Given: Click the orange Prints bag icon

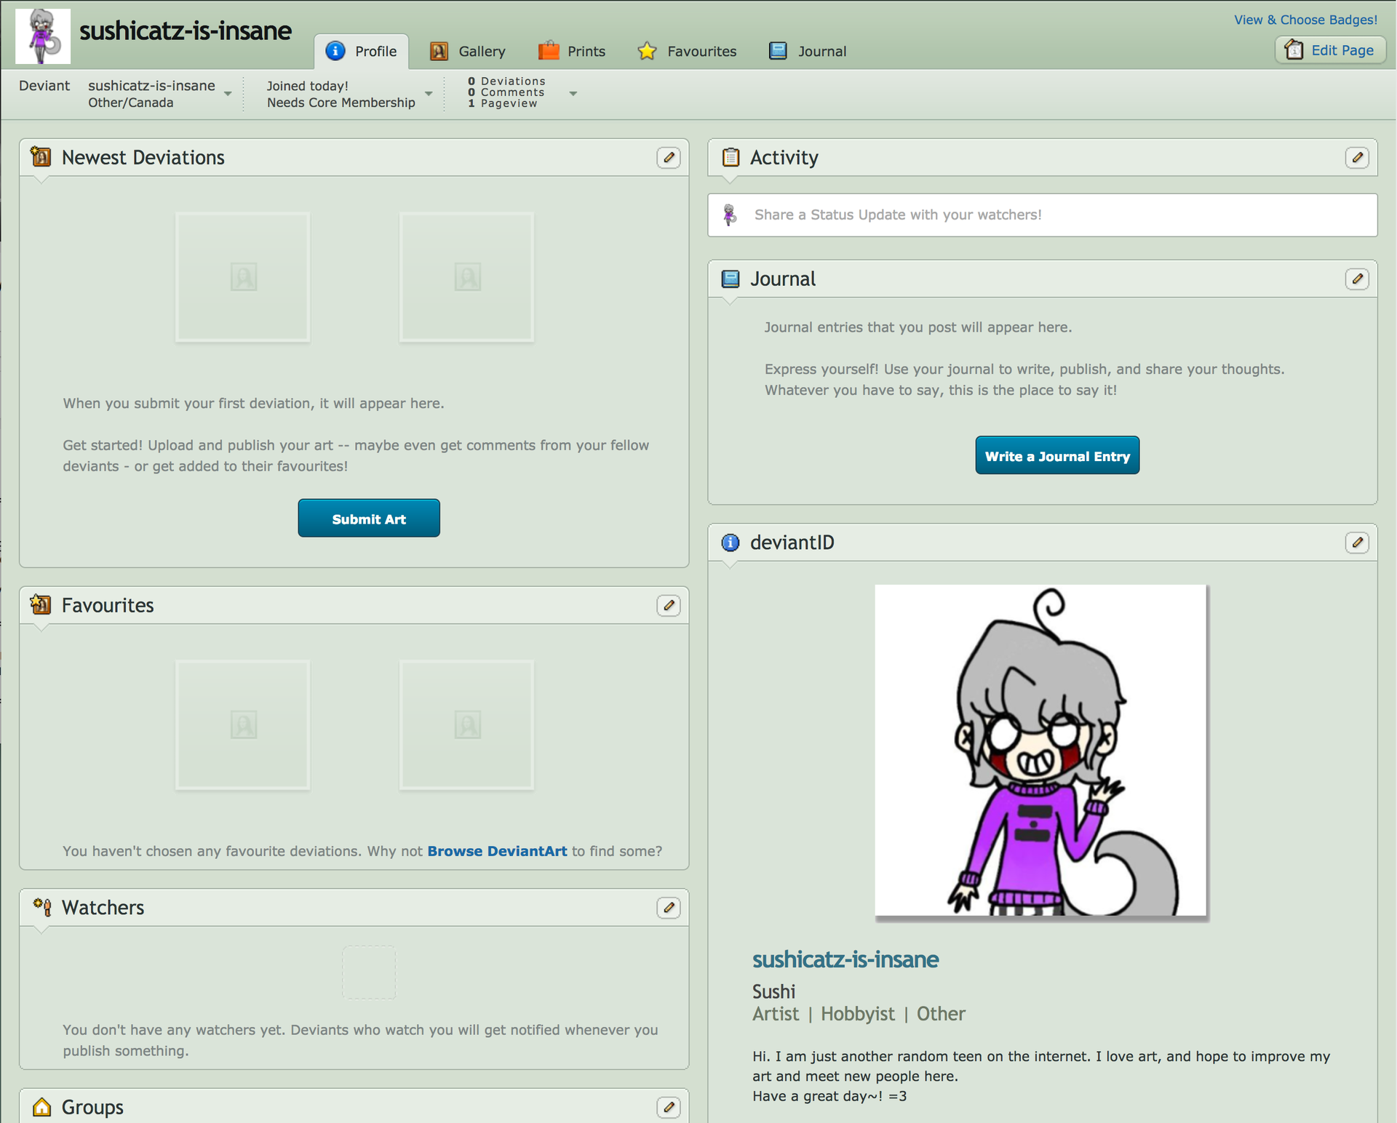Looking at the screenshot, I should click(549, 50).
